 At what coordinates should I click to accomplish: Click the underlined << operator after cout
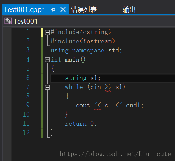(97, 106)
